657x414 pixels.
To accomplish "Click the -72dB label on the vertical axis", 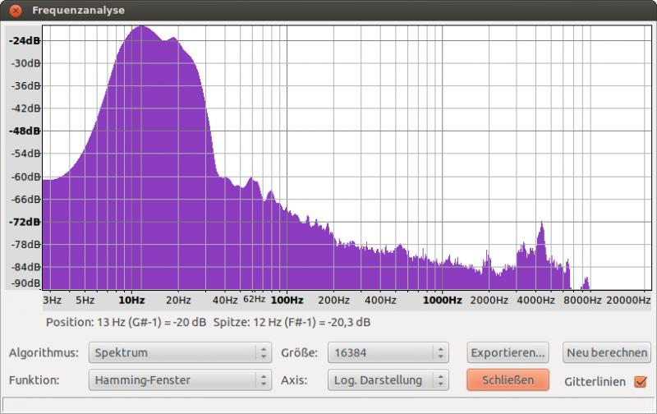I will point(24,222).
